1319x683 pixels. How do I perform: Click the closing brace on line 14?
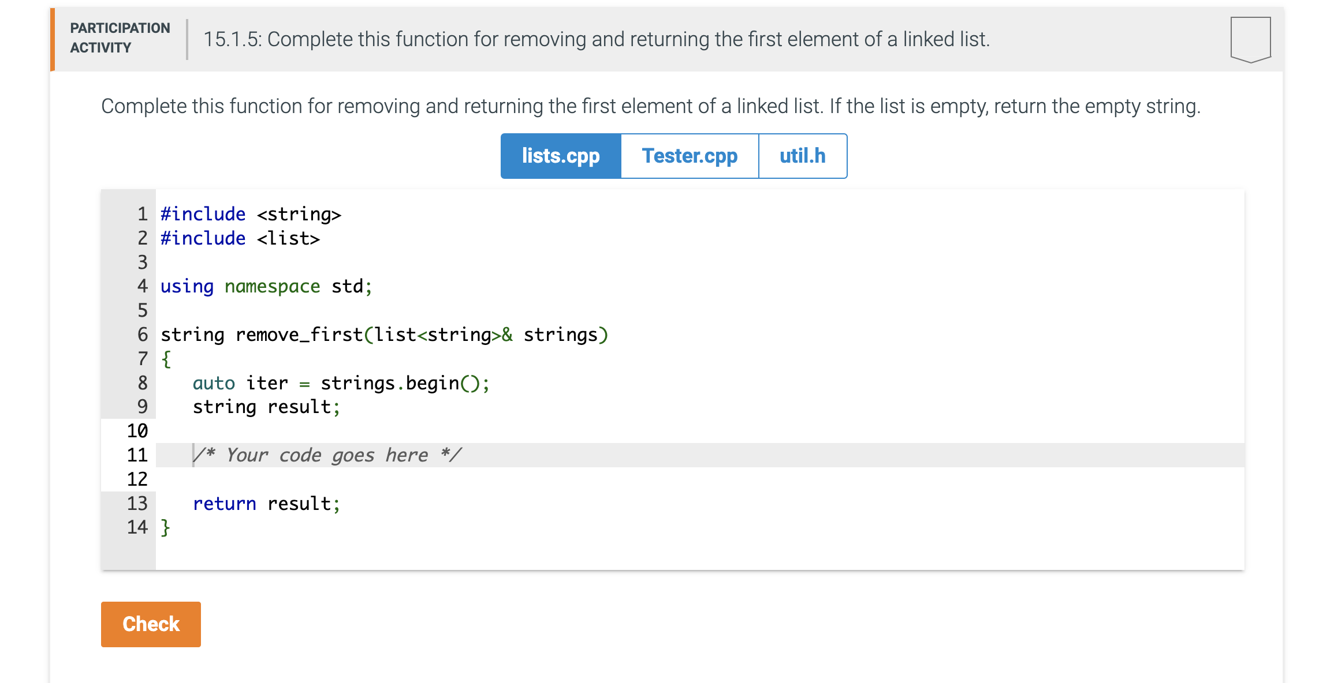coord(166,527)
